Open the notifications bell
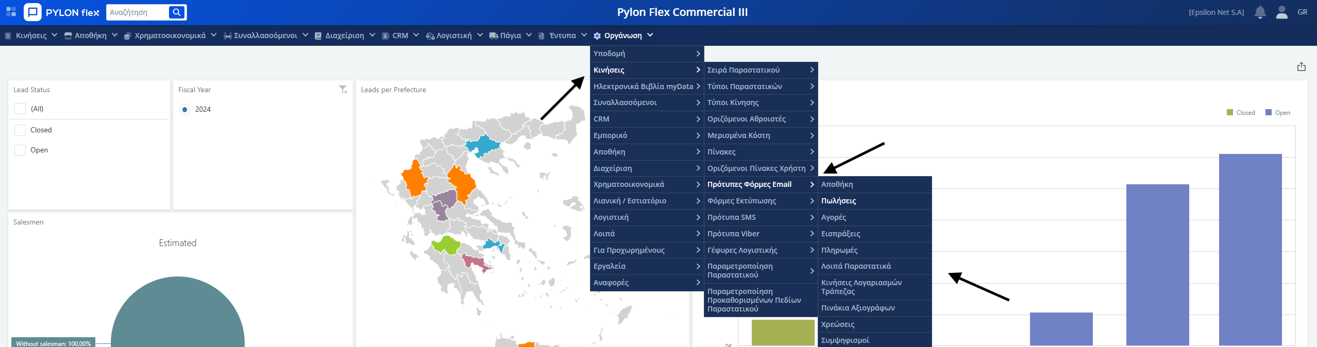Screen dimensions: 1317x347 [x=1260, y=12]
